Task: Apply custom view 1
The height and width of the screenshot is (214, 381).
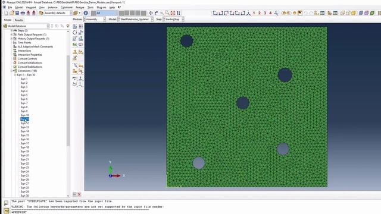Action: click(x=254, y=13)
